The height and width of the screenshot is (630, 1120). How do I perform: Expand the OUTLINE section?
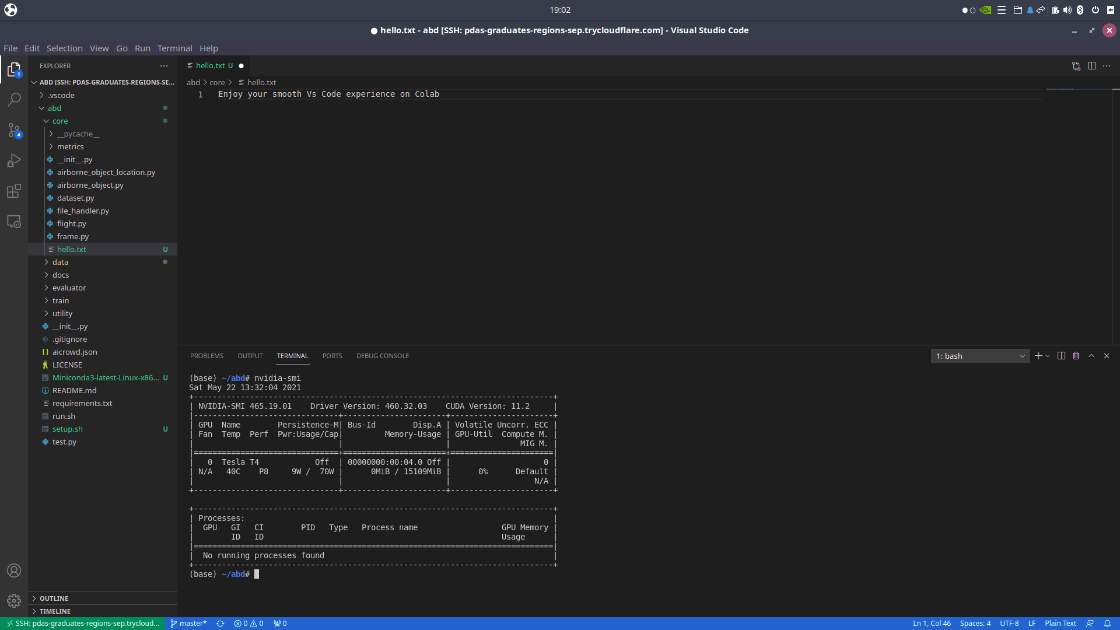tap(54, 598)
